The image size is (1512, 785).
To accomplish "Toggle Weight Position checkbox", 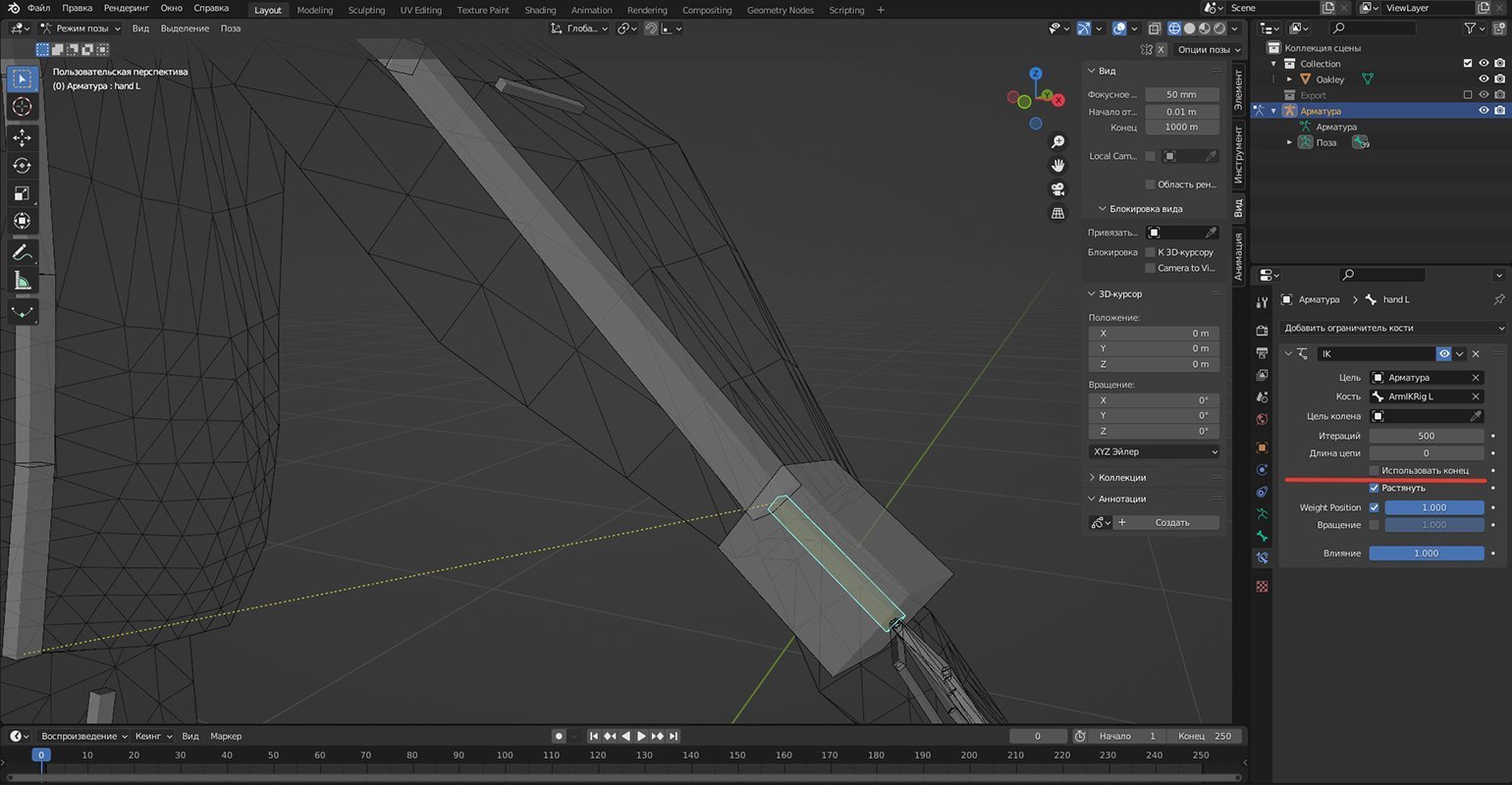I will pos(1374,507).
